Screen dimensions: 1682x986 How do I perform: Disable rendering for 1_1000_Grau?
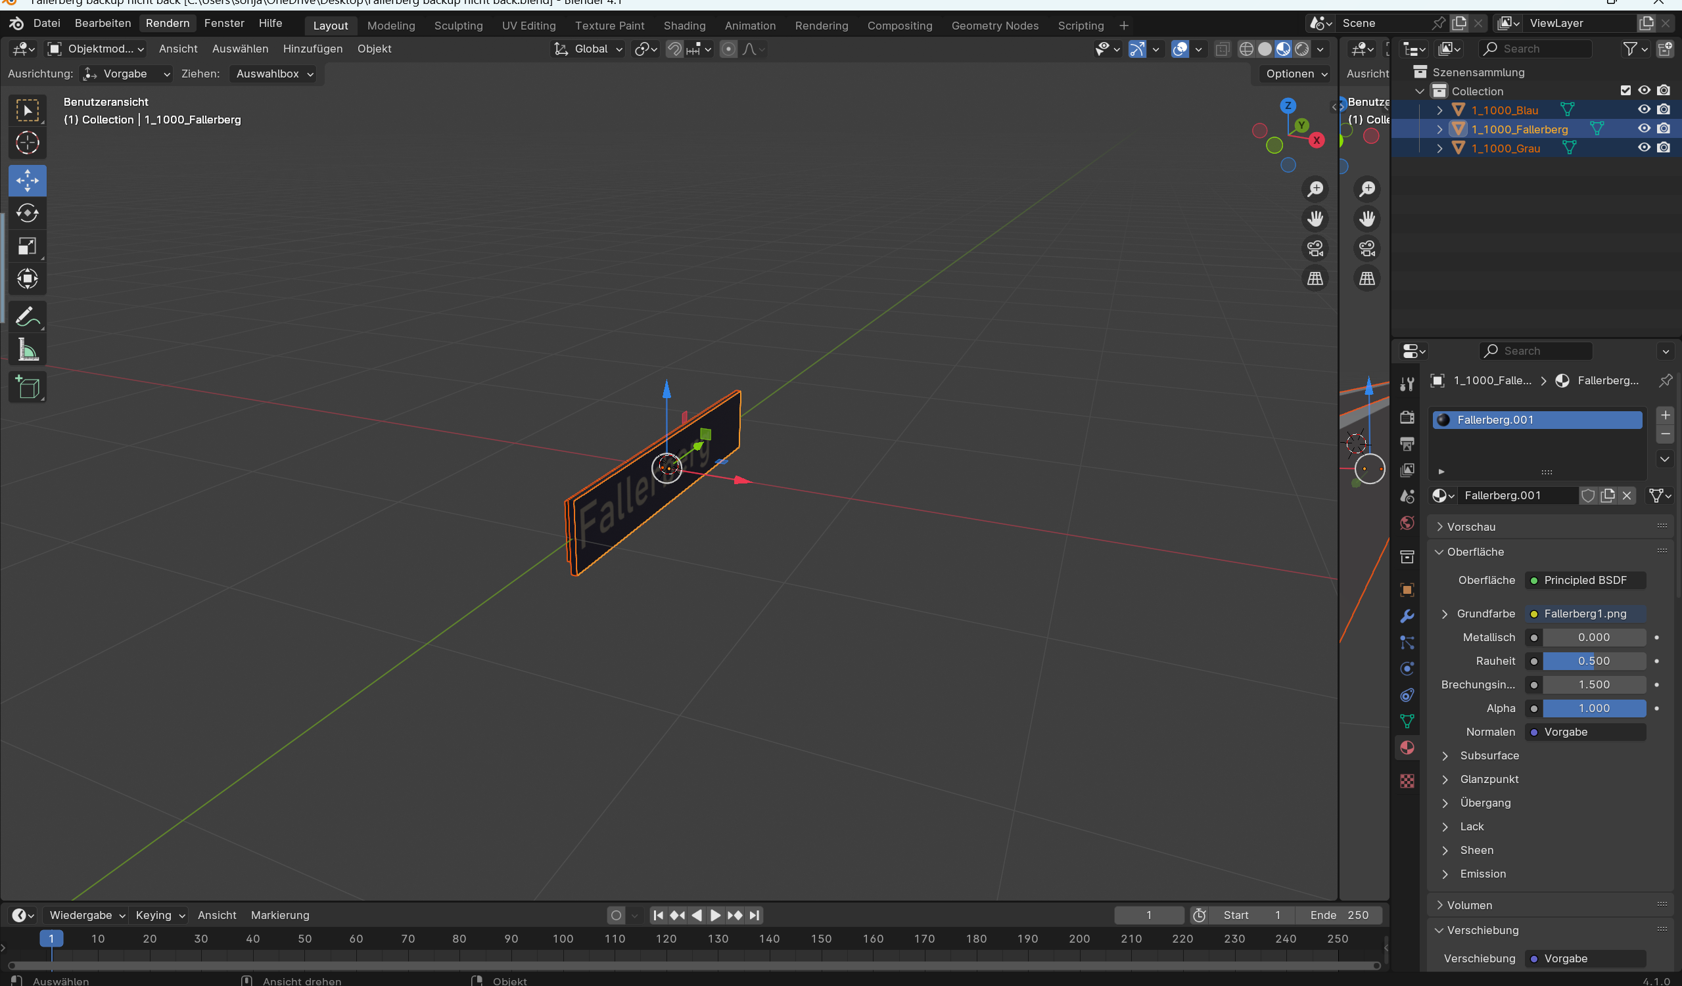point(1664,147)
